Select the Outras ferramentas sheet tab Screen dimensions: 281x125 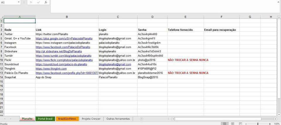(x=118, y=119)
